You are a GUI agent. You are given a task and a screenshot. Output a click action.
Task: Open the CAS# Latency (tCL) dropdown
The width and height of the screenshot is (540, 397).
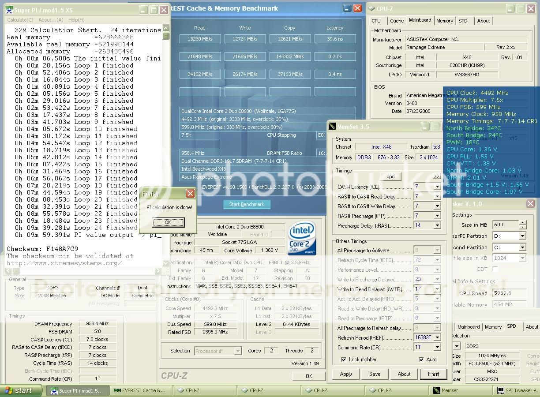pyautogui.click(x=437, y=187)
